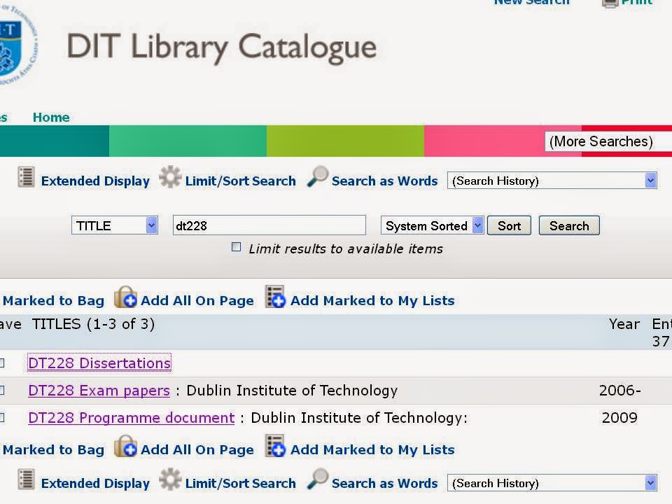Image resolution: width=672 pixels, height=504 pixels.
Task: Click the top Search as Words magnifier icon
Action: (317, 177)
